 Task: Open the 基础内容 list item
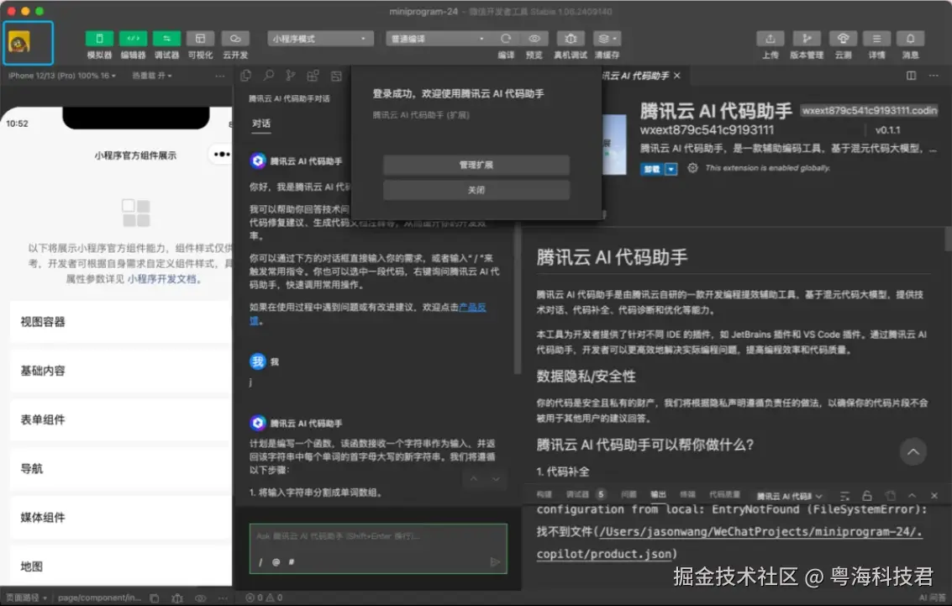(x=120, y=371)
